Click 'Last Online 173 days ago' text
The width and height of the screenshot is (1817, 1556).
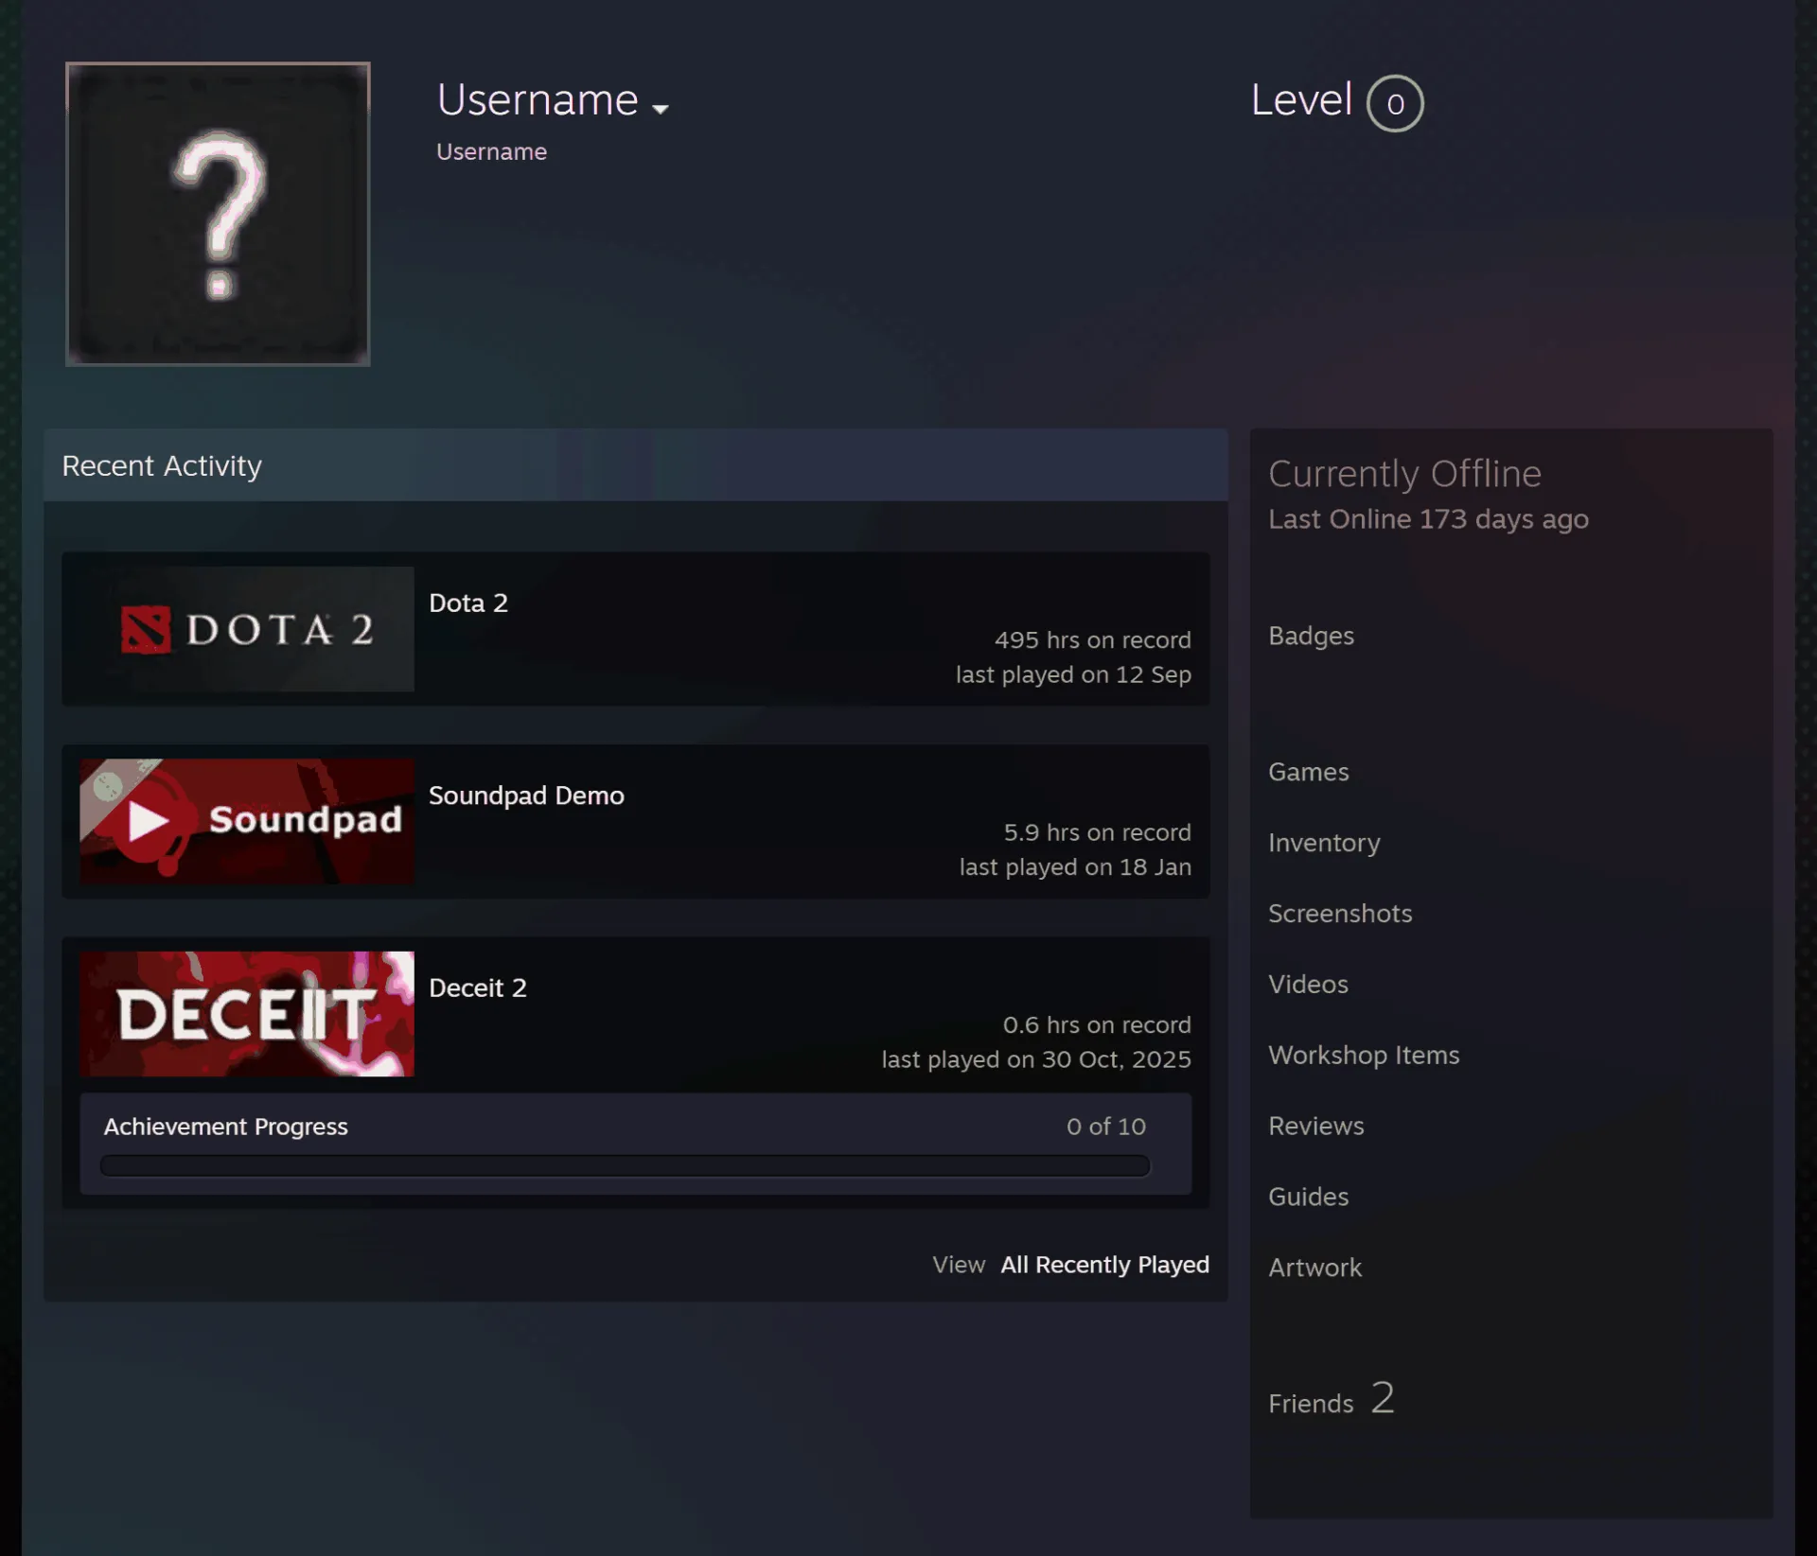(1428, 519)
